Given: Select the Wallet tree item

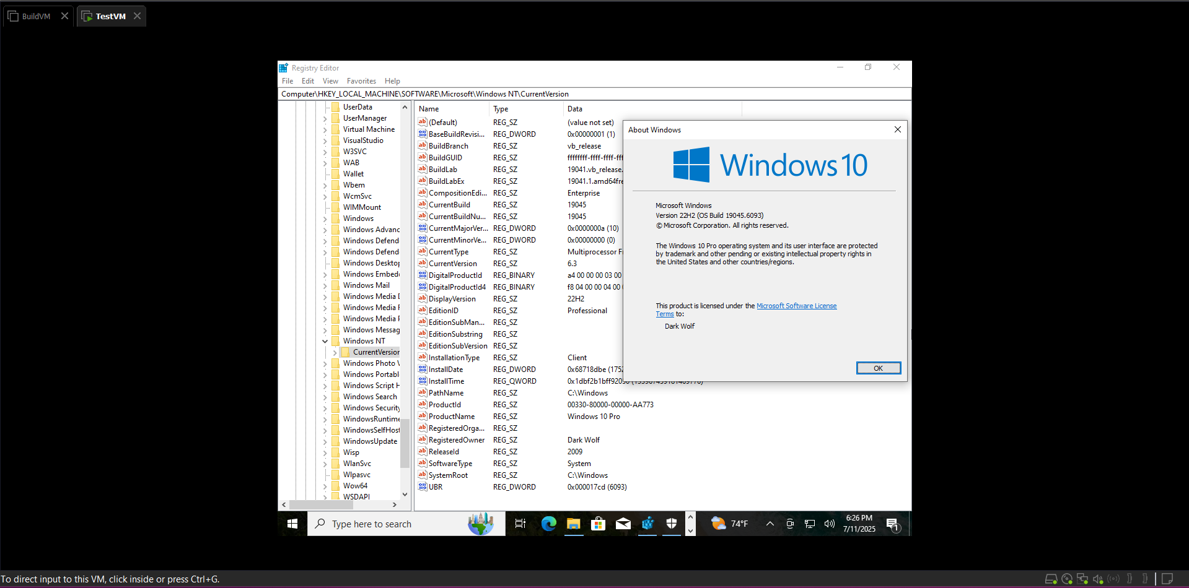Looking at the screenshot, I should [x=353, y=174].
